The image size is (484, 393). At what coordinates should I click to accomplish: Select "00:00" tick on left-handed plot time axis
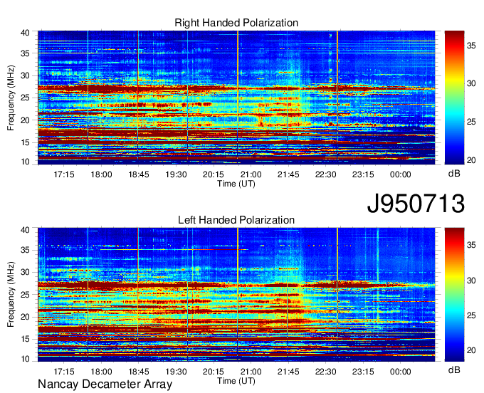[x=400, y=372]
